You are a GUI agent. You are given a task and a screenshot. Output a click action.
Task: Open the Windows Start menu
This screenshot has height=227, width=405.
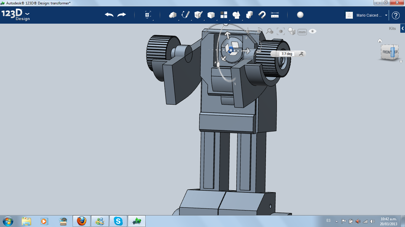pos(8,221)
